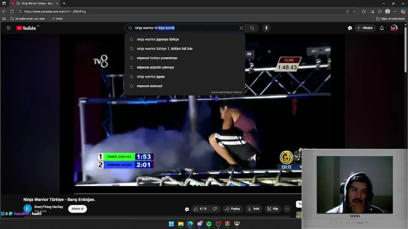Add page to favorites with star icon
Screen dimensions: 408x229
[x=354, y=11]
